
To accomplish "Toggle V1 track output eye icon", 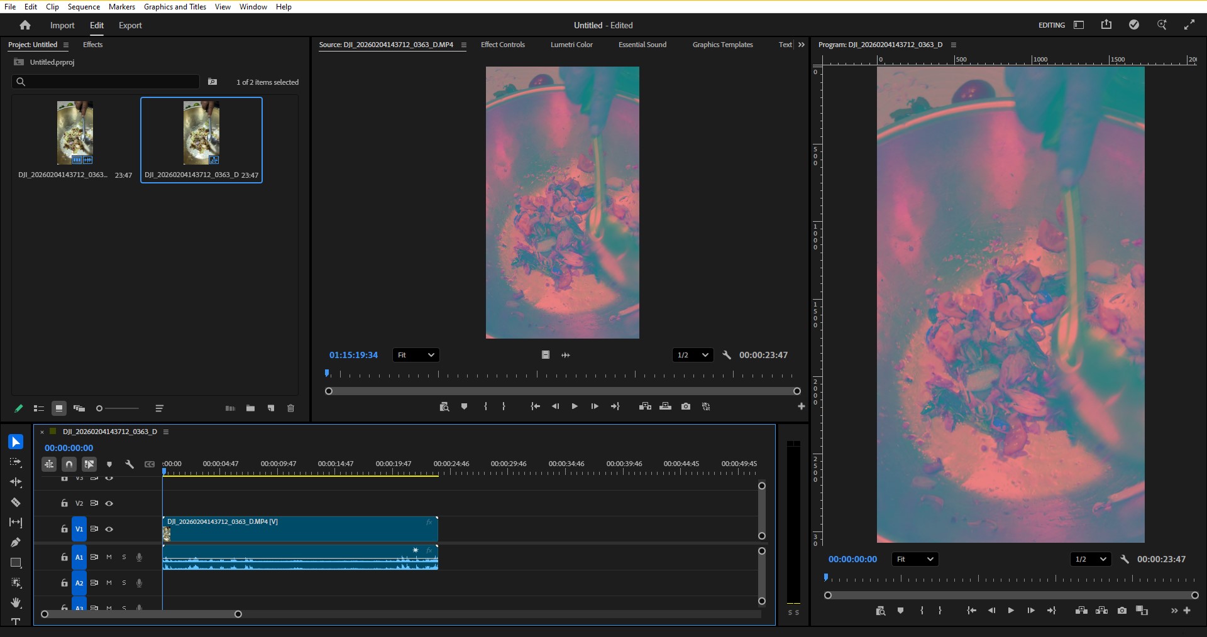I will pyautogui.click(x=109, y=529).
